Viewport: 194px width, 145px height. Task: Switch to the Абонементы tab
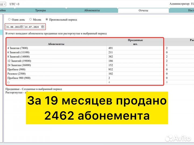click(x=92, y=10)
